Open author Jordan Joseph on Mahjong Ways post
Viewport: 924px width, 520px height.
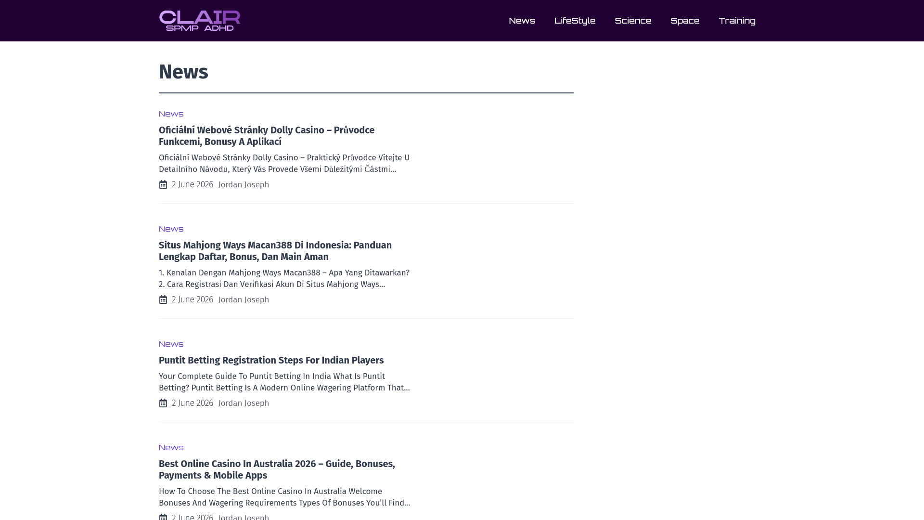[x=244, y=299]
